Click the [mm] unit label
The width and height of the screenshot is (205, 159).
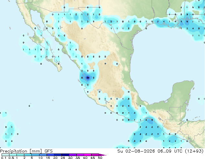coord(36,151)
